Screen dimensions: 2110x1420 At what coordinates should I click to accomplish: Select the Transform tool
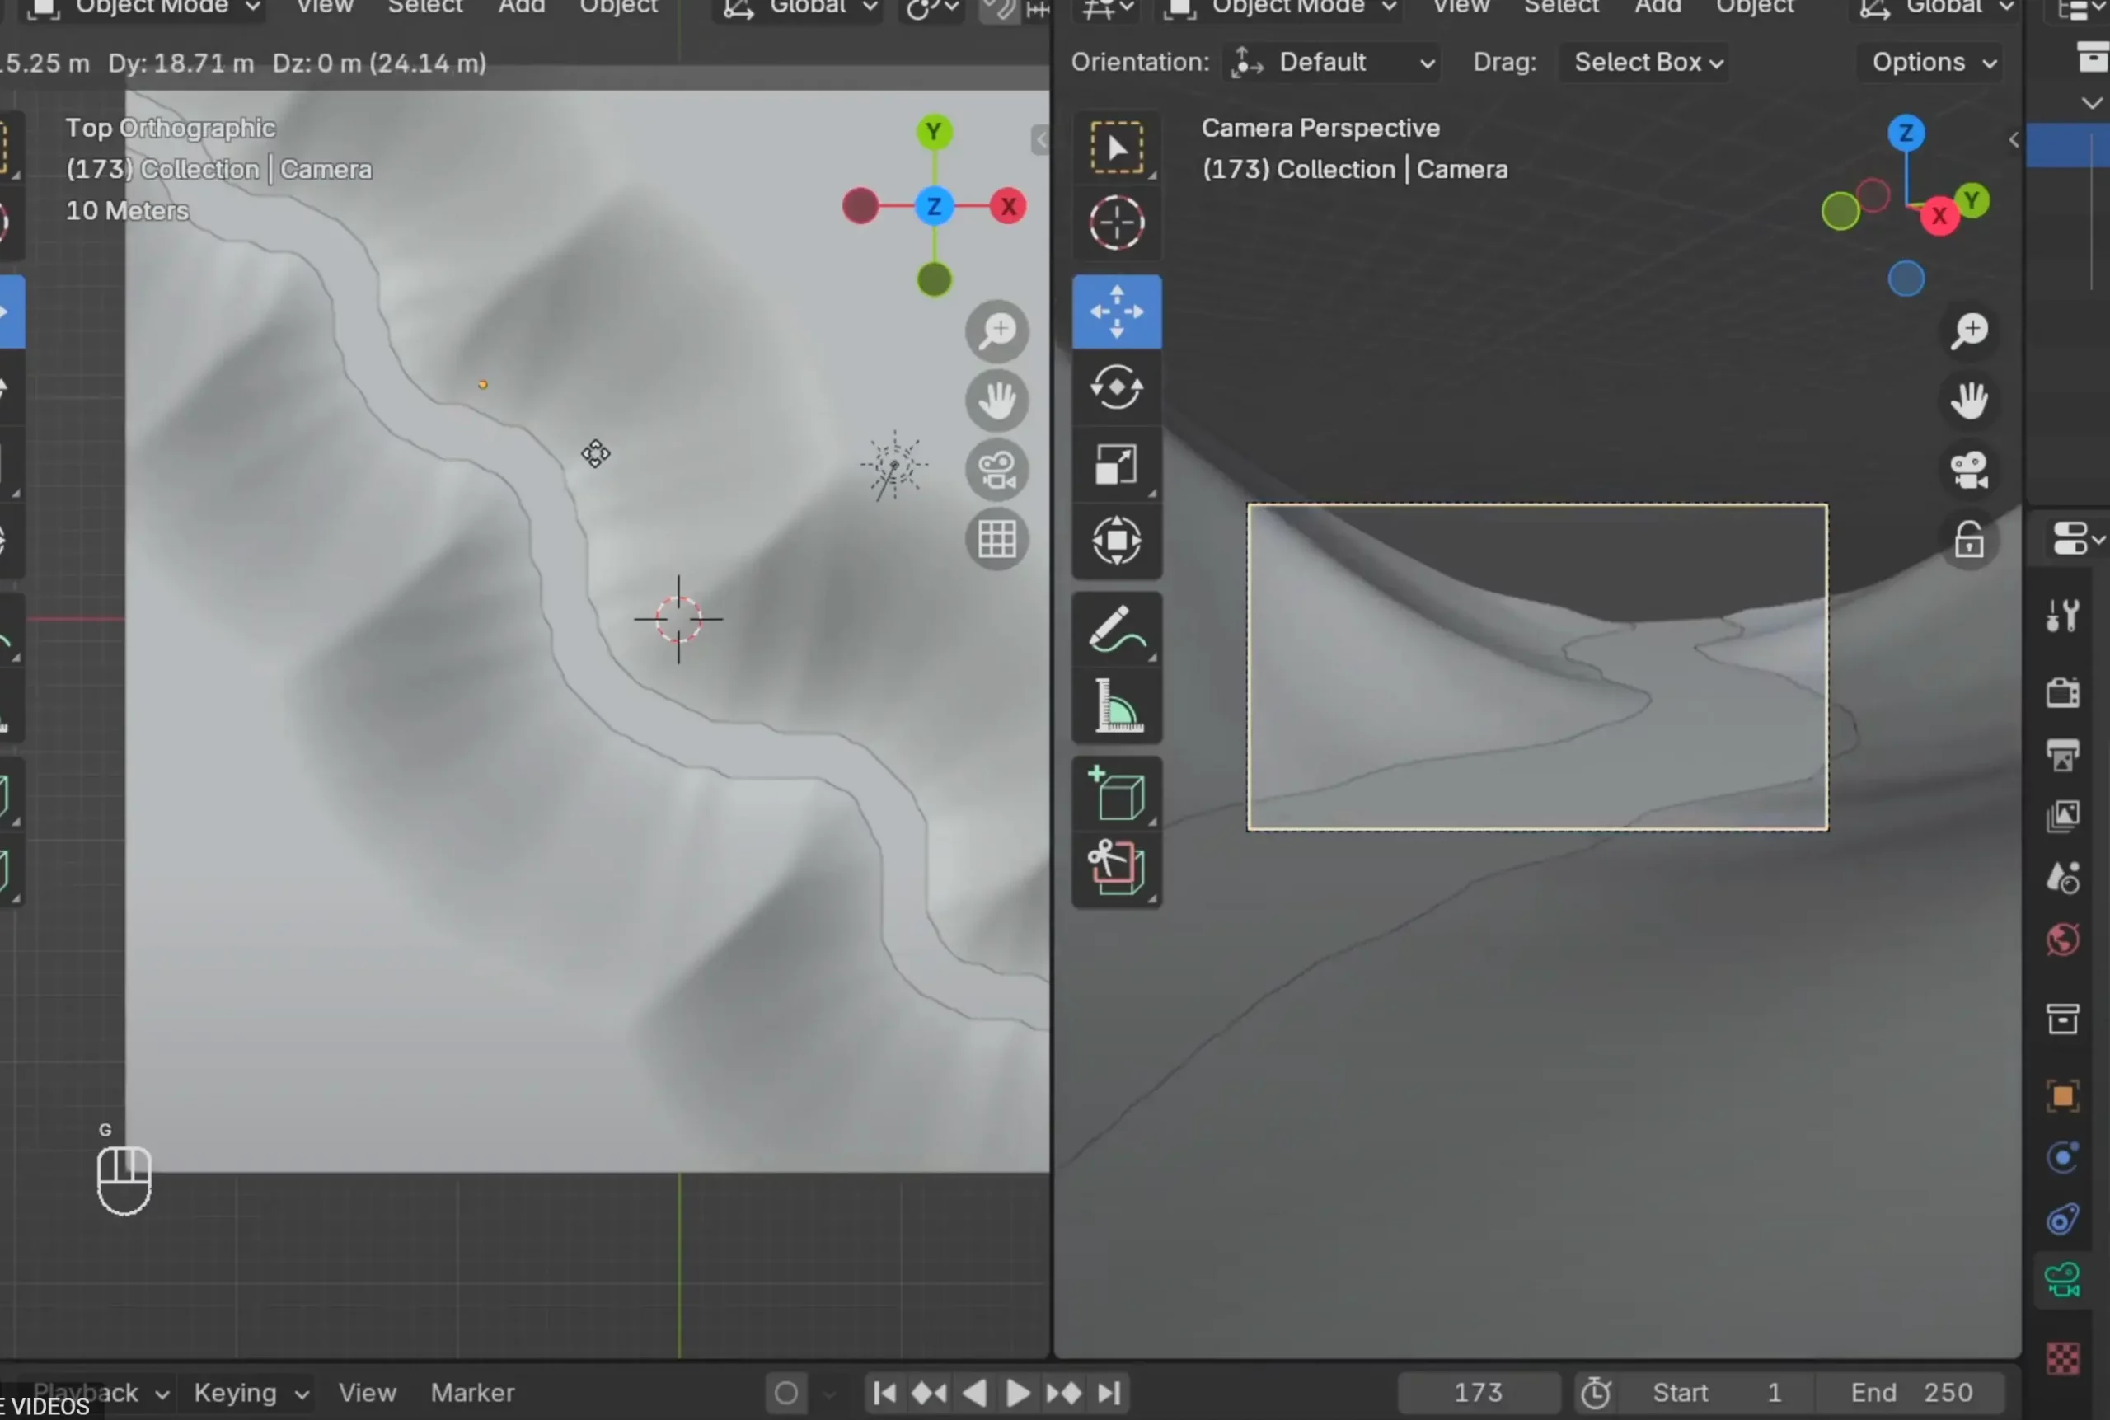point(1116,541)
